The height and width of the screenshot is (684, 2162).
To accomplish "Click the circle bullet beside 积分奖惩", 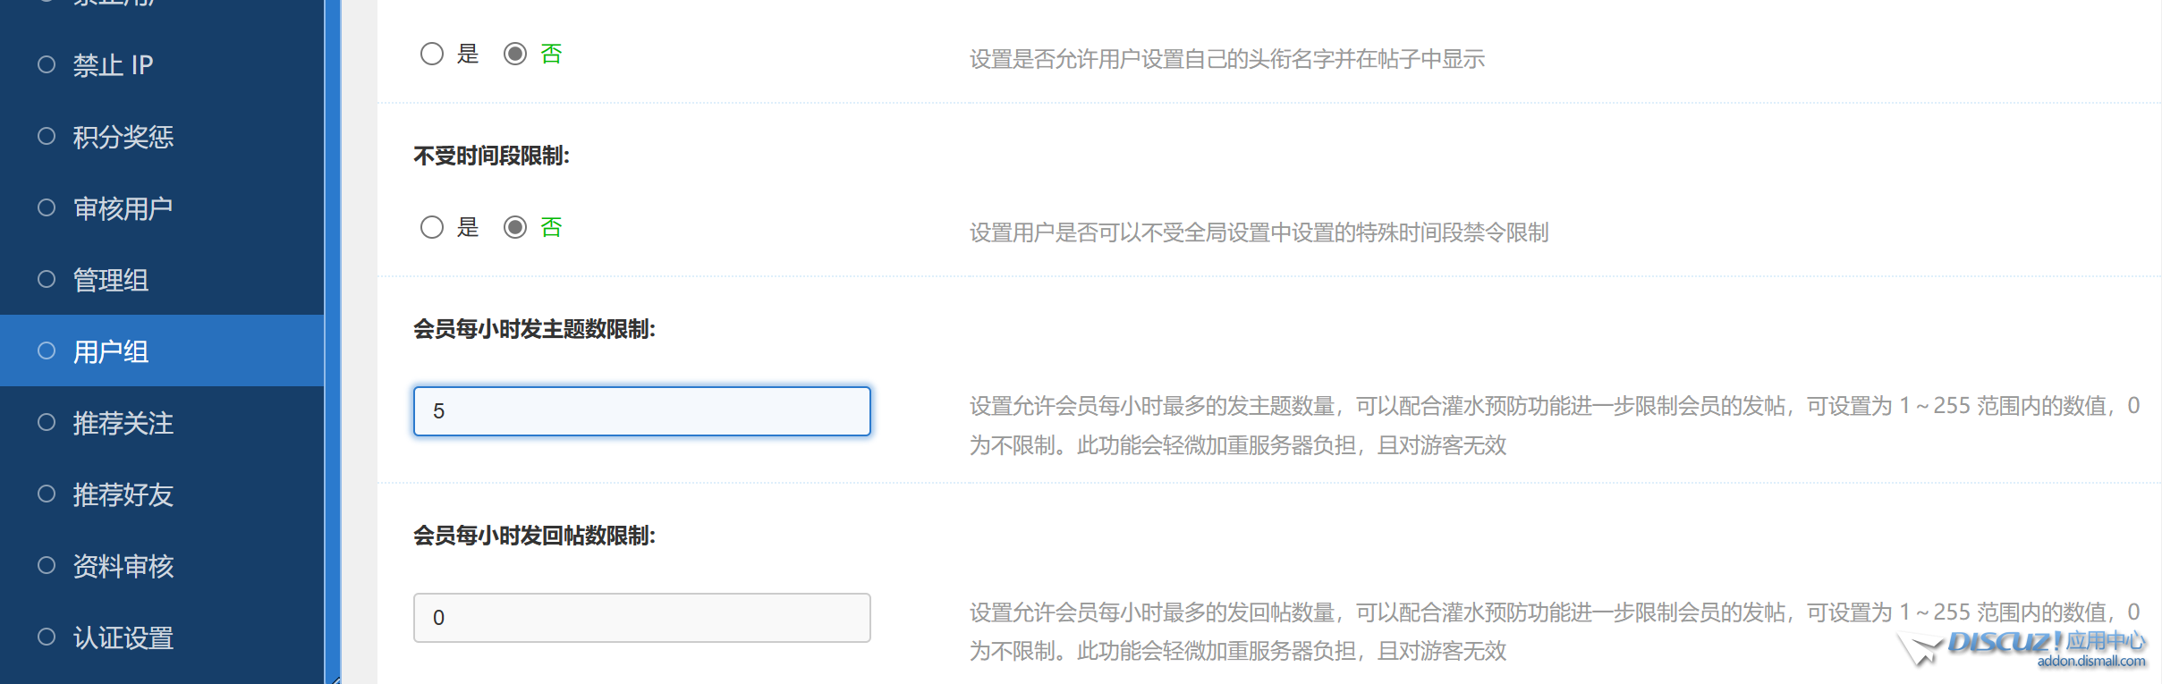I will pos(47,136).
